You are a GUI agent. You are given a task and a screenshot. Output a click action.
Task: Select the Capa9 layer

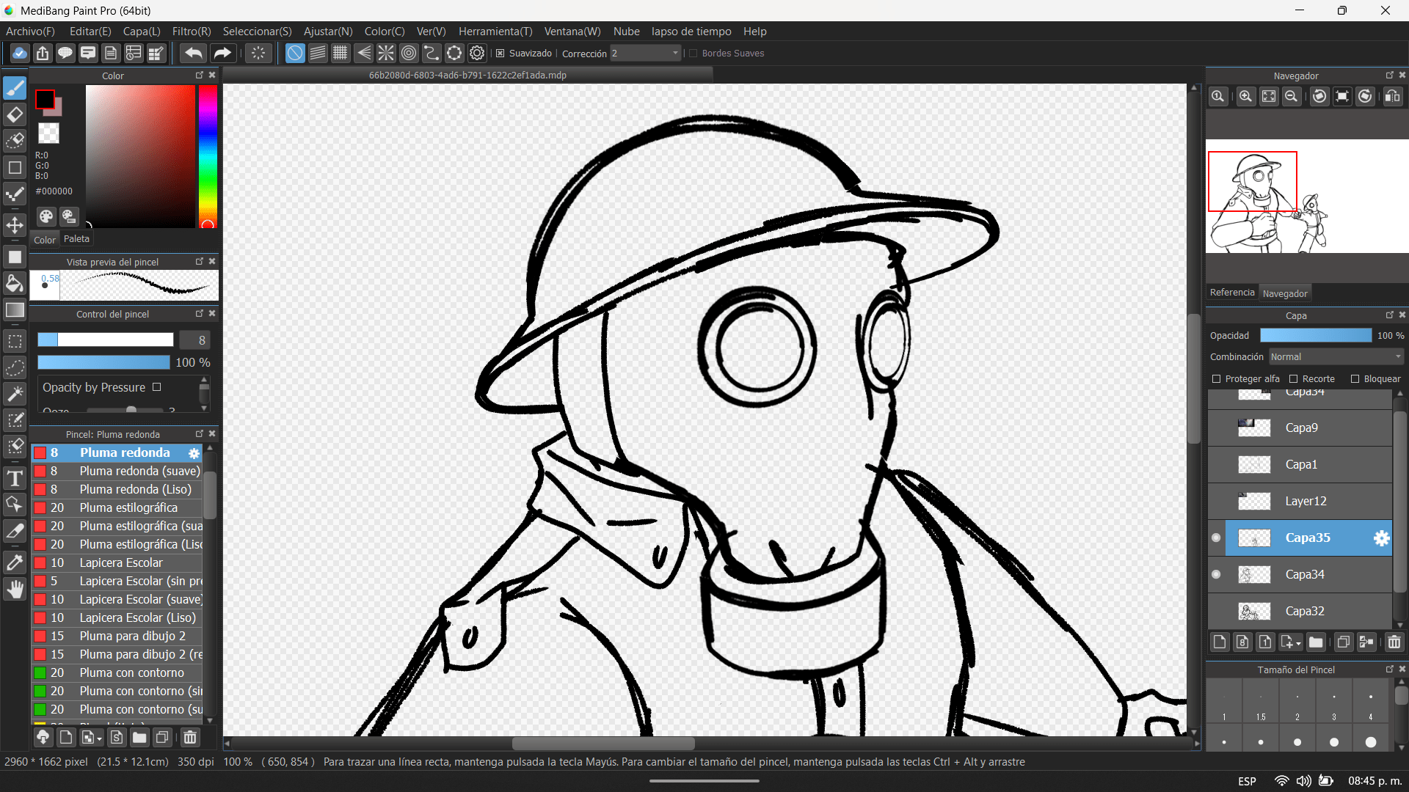tap(1301, 428)
